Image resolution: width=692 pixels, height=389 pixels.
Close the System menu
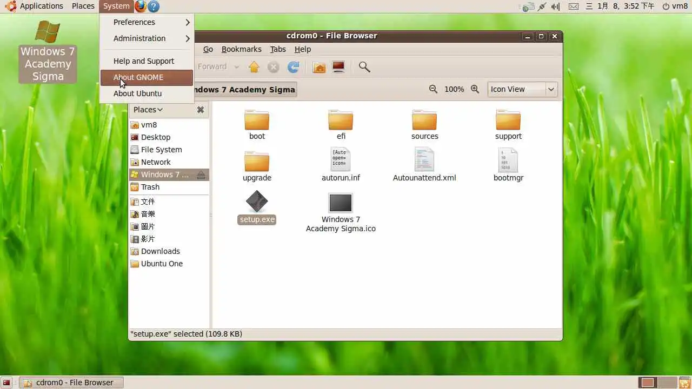coord(116,6)
